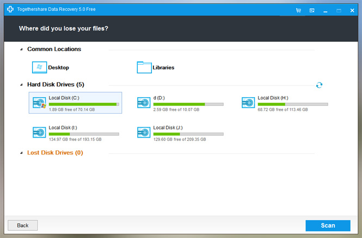Select the Desktop location icon

click(x=39, y=67)
